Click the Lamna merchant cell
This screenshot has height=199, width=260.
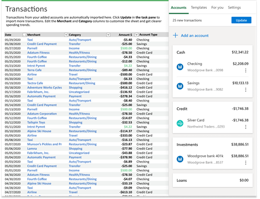click(32, 148)
